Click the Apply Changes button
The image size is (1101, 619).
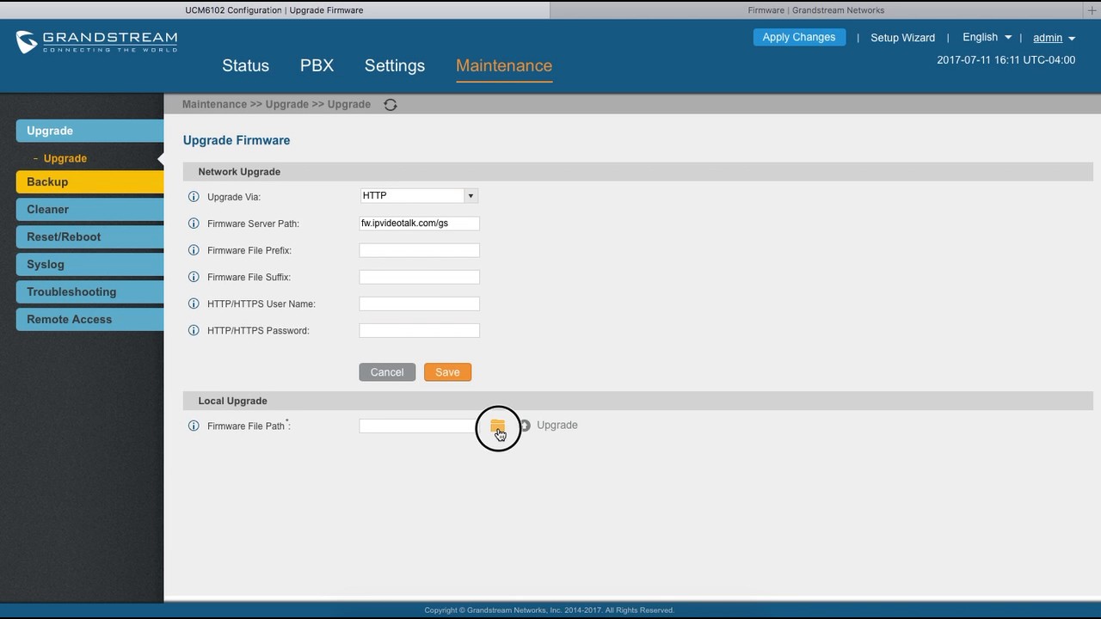[798, 37]
